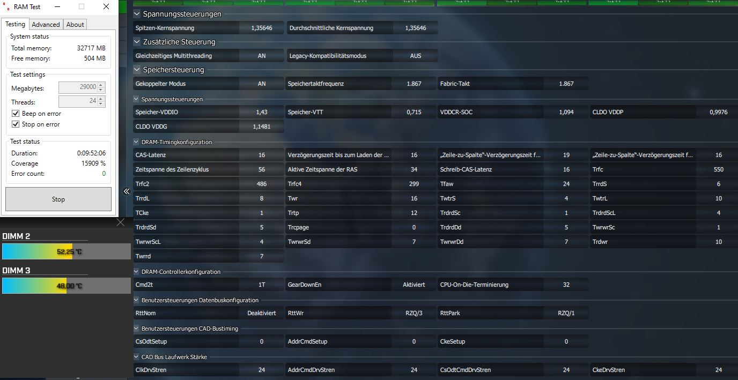The image size is (738, 380).
Task: Click the Speicher-VTT value 0,715
Action: 414,112
